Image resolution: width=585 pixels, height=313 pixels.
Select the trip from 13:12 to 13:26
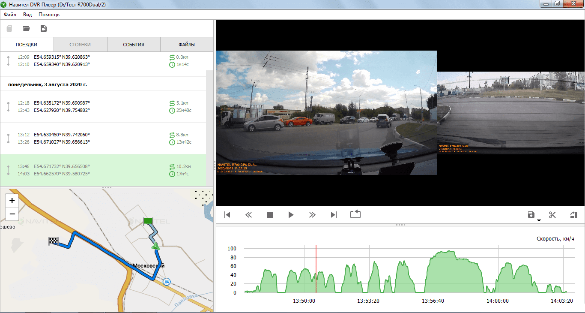(x=103, y=138)
